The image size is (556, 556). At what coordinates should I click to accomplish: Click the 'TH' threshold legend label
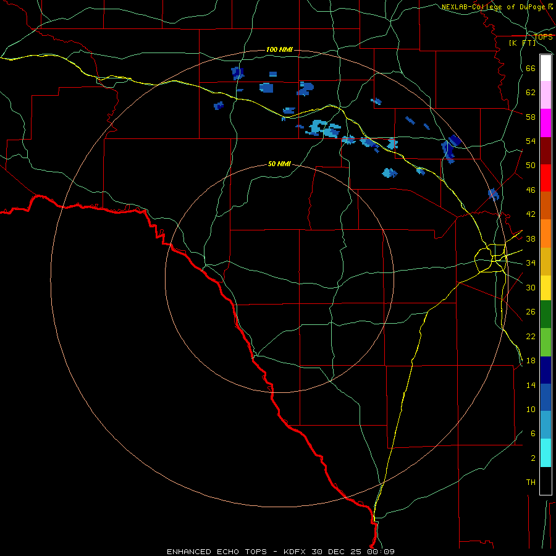tap(531, 482)
